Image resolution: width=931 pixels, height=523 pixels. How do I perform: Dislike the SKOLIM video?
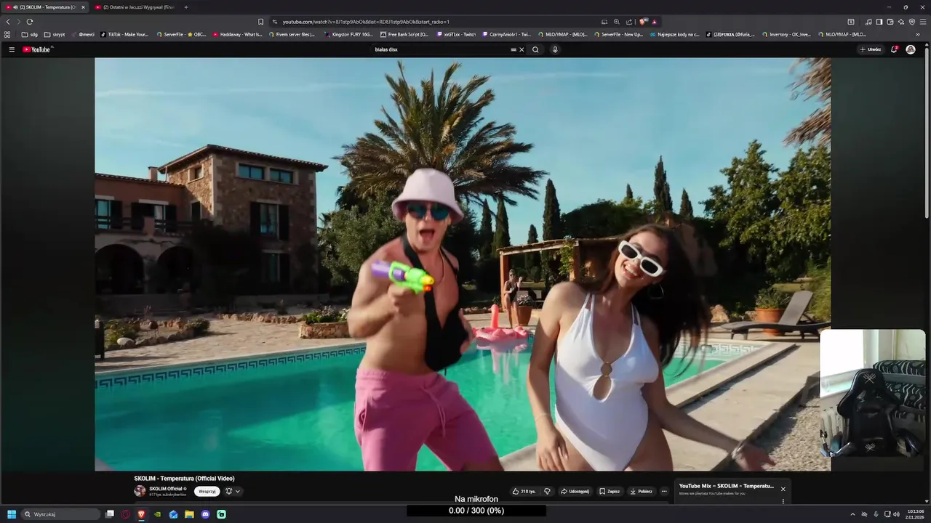pos(547,491)
